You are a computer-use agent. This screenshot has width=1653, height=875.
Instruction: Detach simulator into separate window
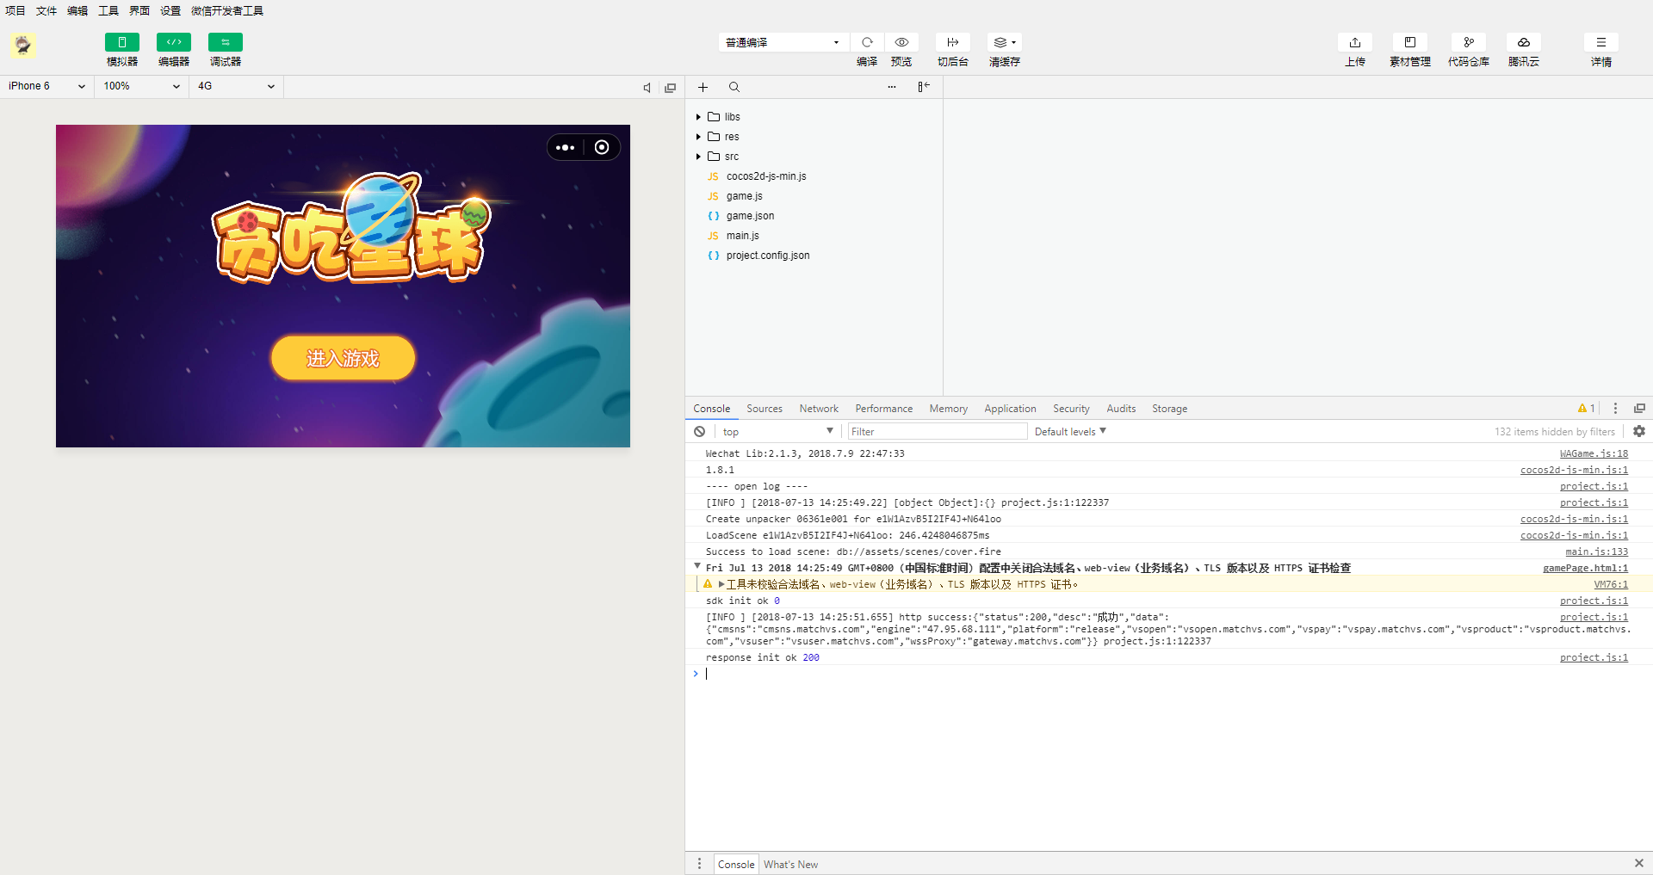coord(670,87)
